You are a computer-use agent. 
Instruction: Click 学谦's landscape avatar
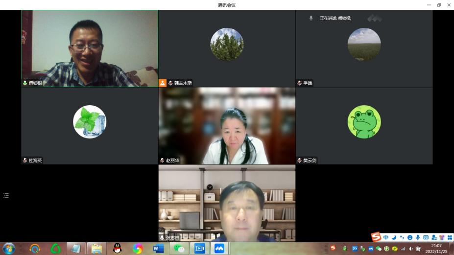pos(364,44)
